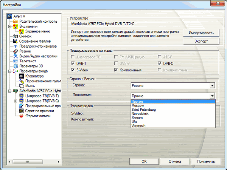Select the AVerTV root icon in tree
This screenshot has height=170, width=227.
[9, 16]
